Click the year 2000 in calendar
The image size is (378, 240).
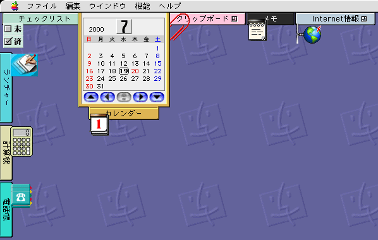point(96,30)
